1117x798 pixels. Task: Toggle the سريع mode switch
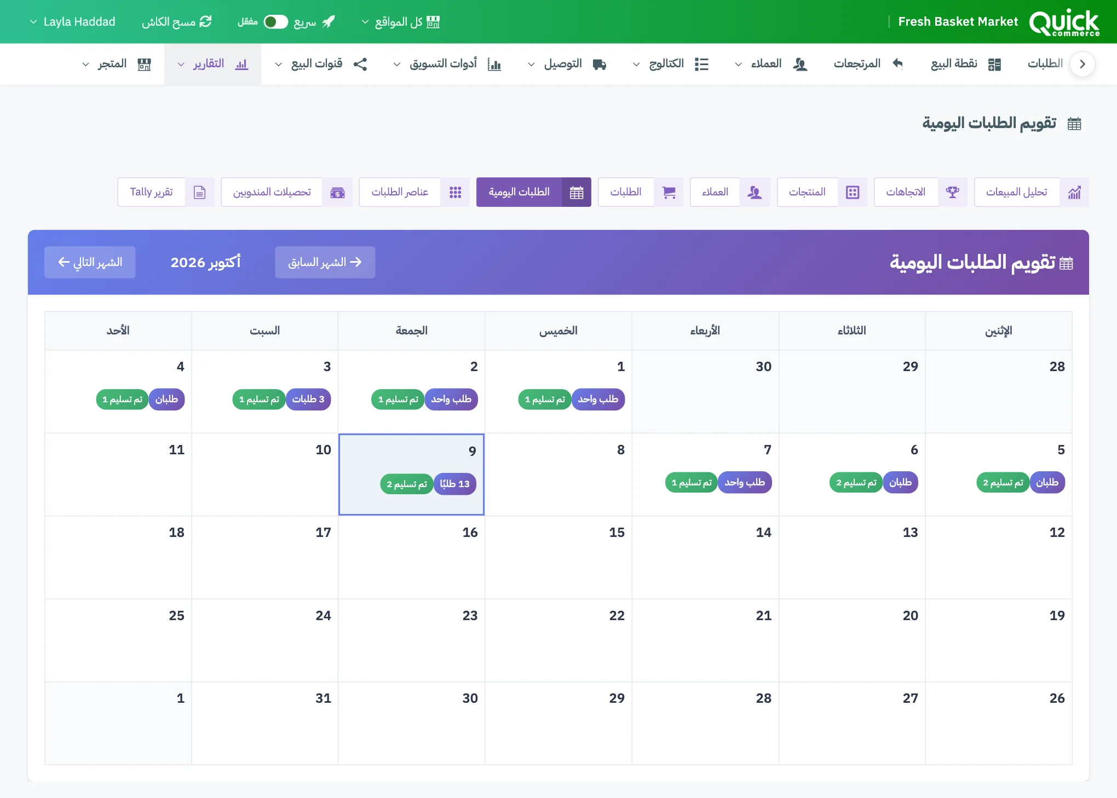coord(275,22)
